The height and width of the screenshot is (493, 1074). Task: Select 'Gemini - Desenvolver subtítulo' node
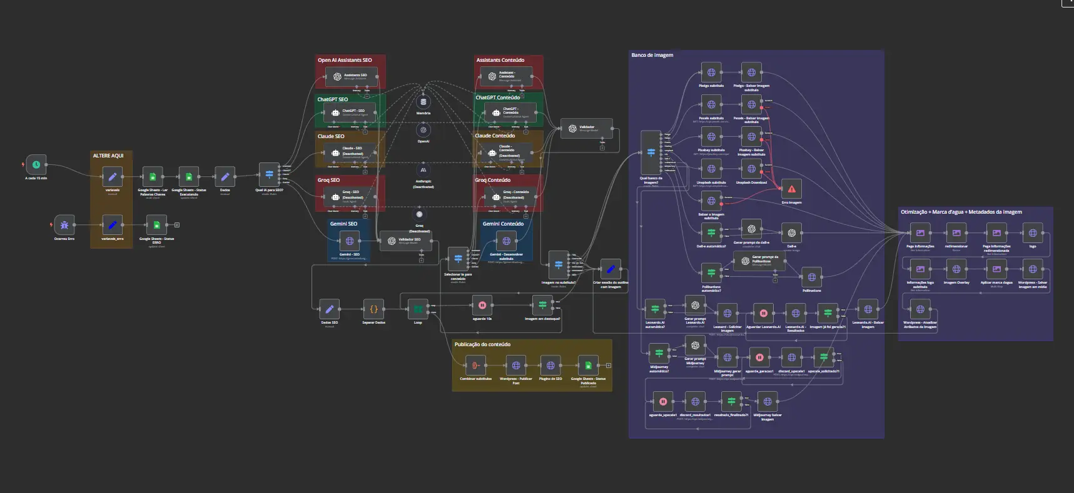point(506,241)
